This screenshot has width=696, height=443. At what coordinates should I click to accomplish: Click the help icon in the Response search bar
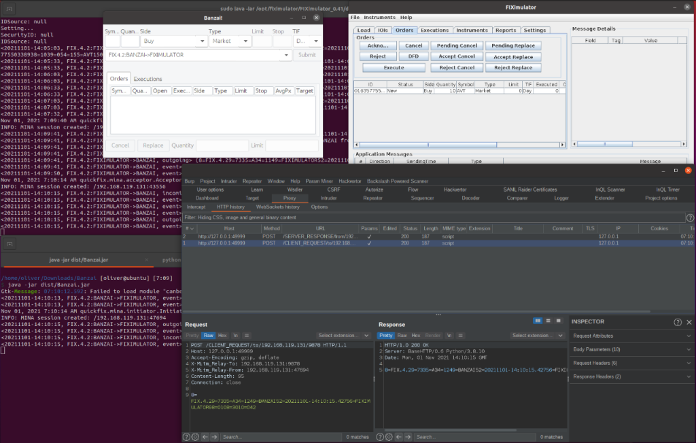tap(381, 436)
